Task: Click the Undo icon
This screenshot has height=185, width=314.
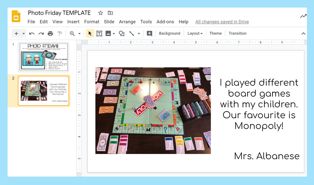Action: point(32,33)
